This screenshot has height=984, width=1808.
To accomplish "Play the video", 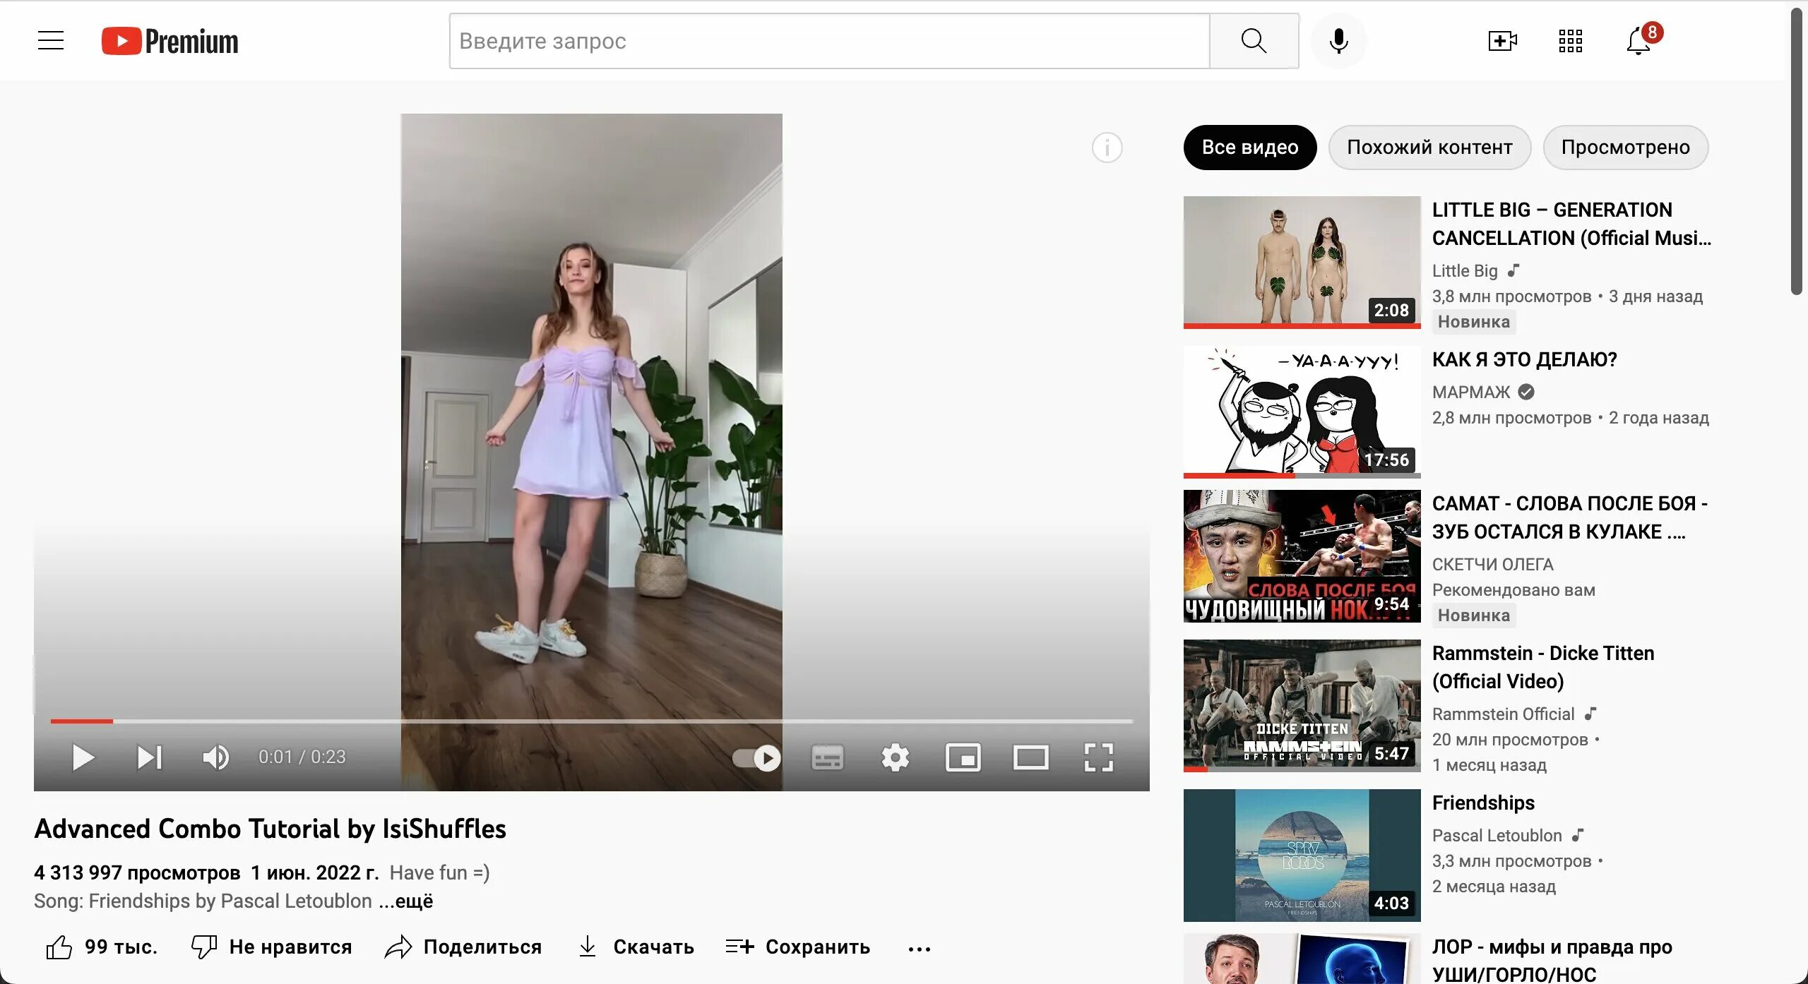I will coord(83,757).
